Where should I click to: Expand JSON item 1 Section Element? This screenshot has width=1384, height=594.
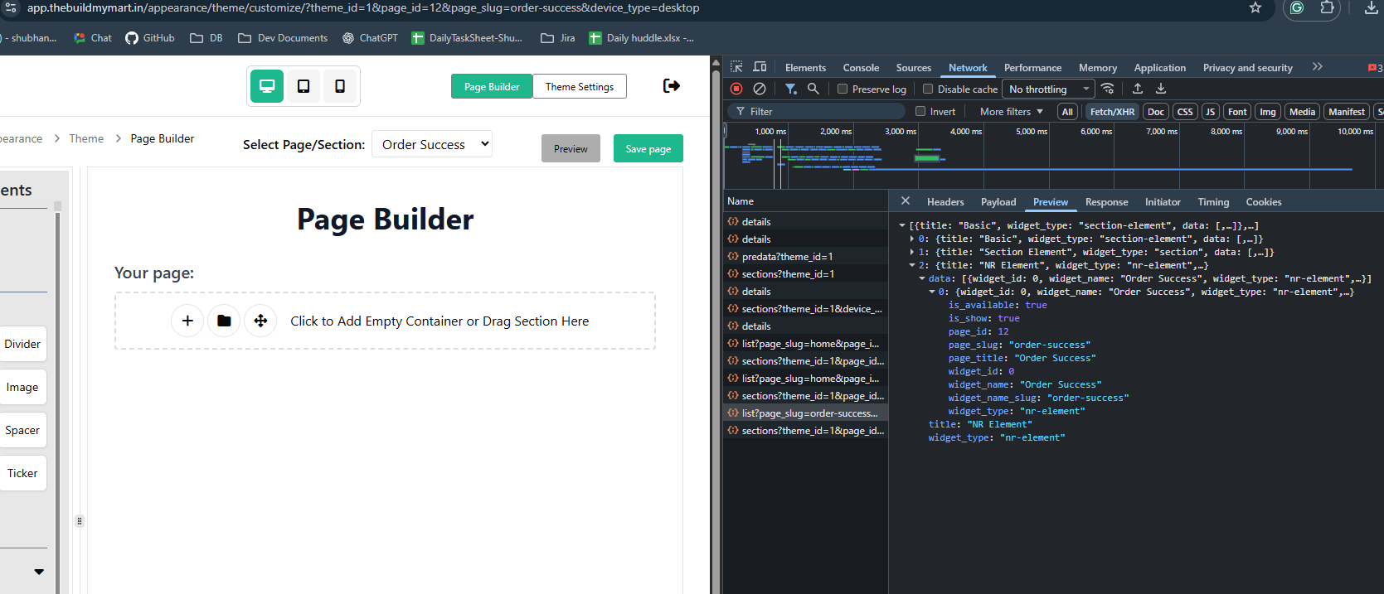[912, 252]
